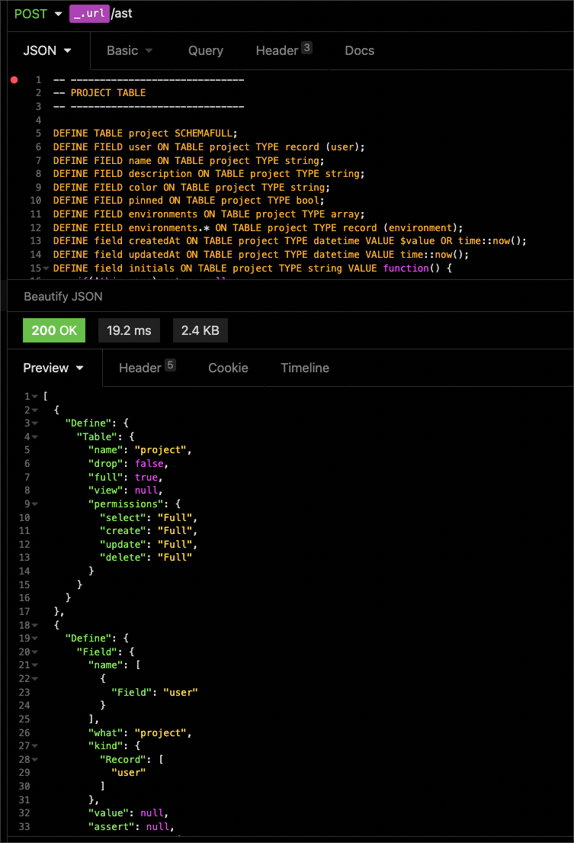Click the line defining field updatedAt

[x=261, y=254]
